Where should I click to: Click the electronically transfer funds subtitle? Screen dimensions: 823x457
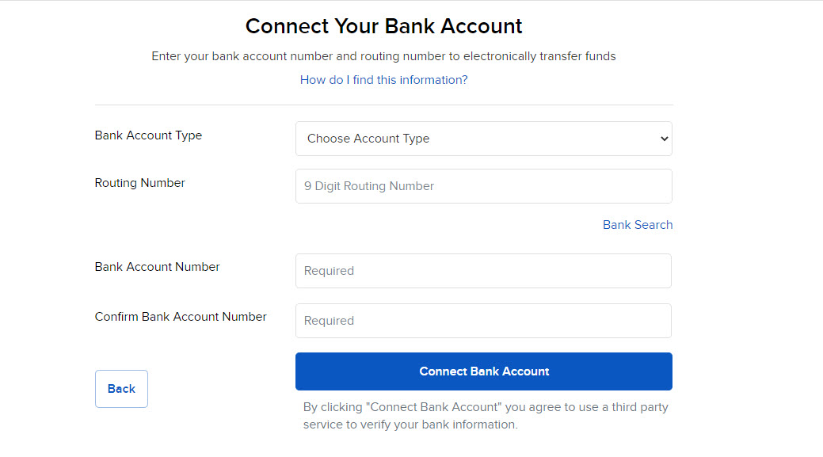383,56
